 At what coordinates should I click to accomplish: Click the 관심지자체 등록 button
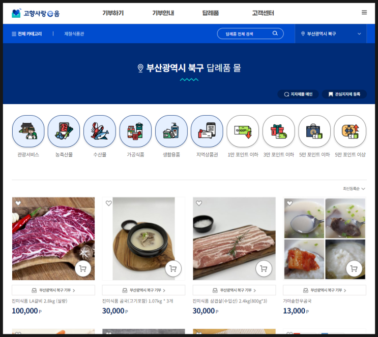pos(344,94)
